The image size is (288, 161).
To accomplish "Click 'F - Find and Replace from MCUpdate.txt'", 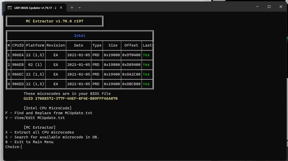I will (49, 113).
